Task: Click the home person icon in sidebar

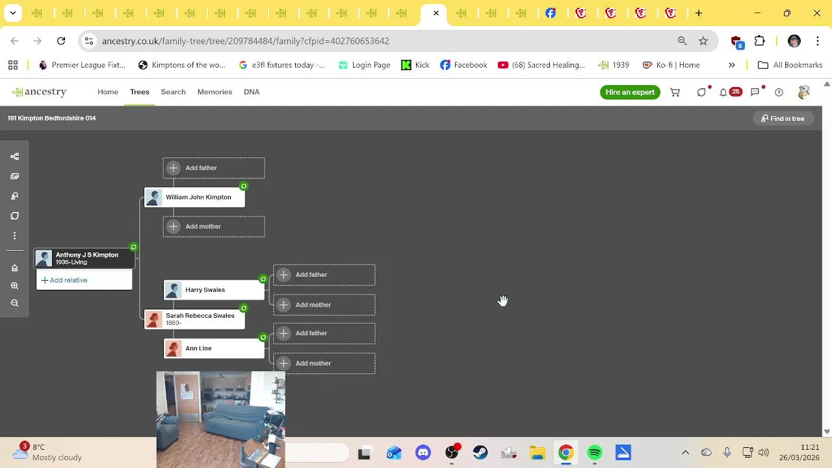Action: 14,268
